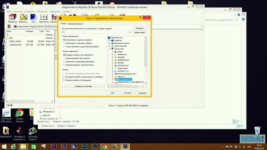The width and height of the screenshot is (267, 150).
Task: Sort archive list by Имя column header
Action: [9, 31]
